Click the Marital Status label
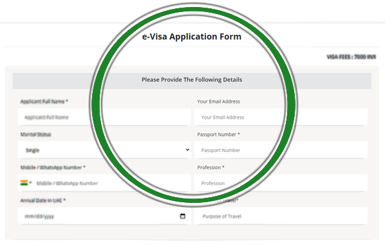The height and width of the screenshot is (245, 385). (x=36, y=135)
